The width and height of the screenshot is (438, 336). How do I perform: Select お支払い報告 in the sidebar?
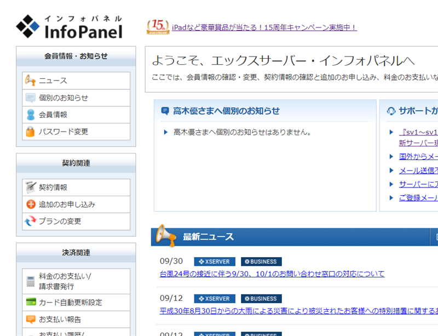(60, 319)
